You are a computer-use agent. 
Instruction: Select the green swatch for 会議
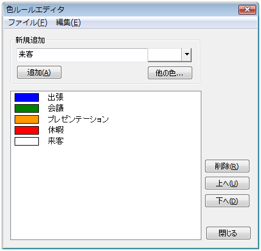coord(27,108)
